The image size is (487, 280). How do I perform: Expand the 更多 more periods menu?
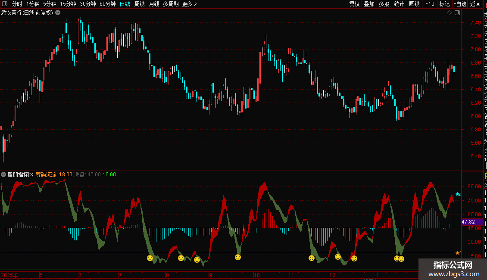(189, 4)
